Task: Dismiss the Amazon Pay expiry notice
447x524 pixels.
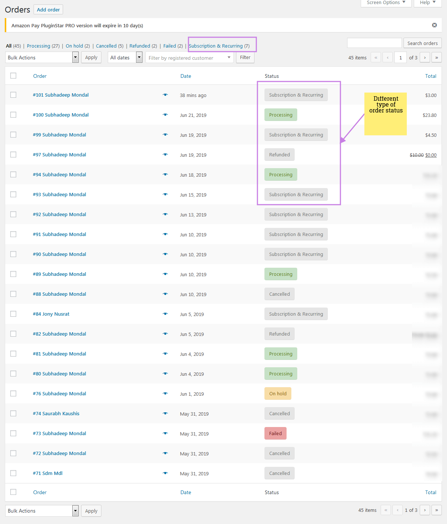Action: pyautogui.click(x=434, y=25)
